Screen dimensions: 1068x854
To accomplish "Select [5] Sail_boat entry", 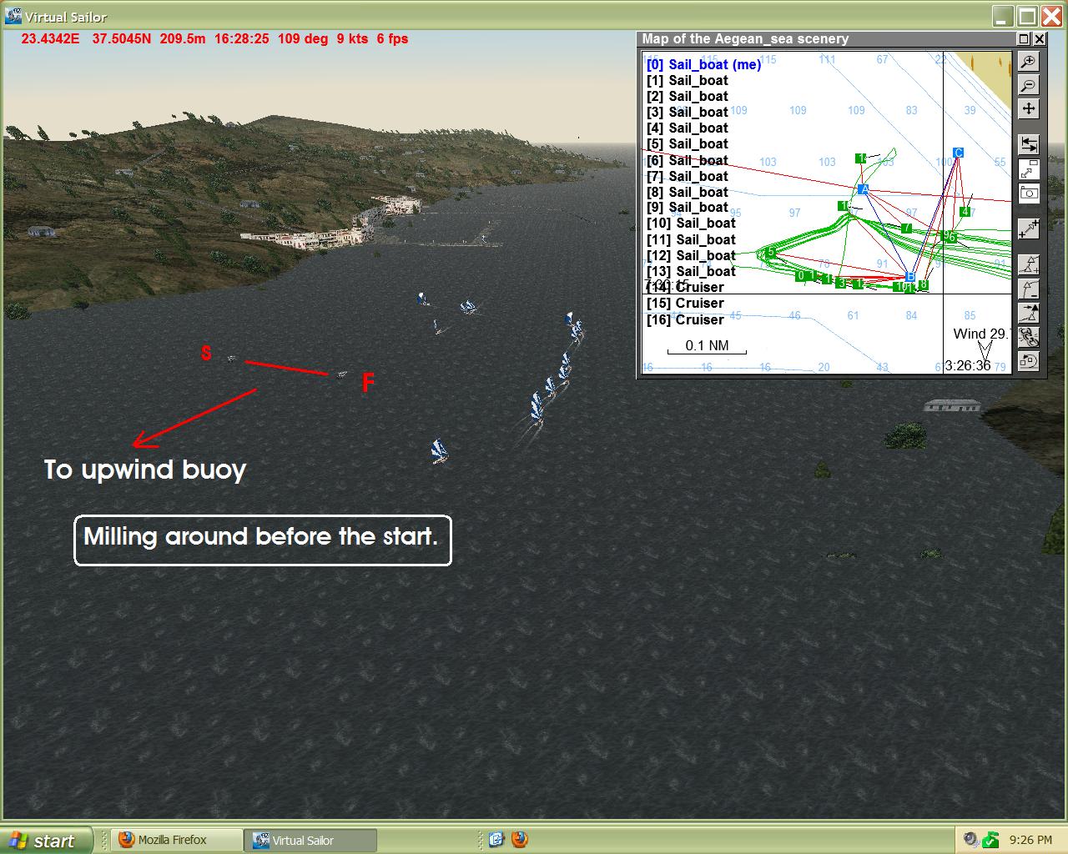I will 687,143.
